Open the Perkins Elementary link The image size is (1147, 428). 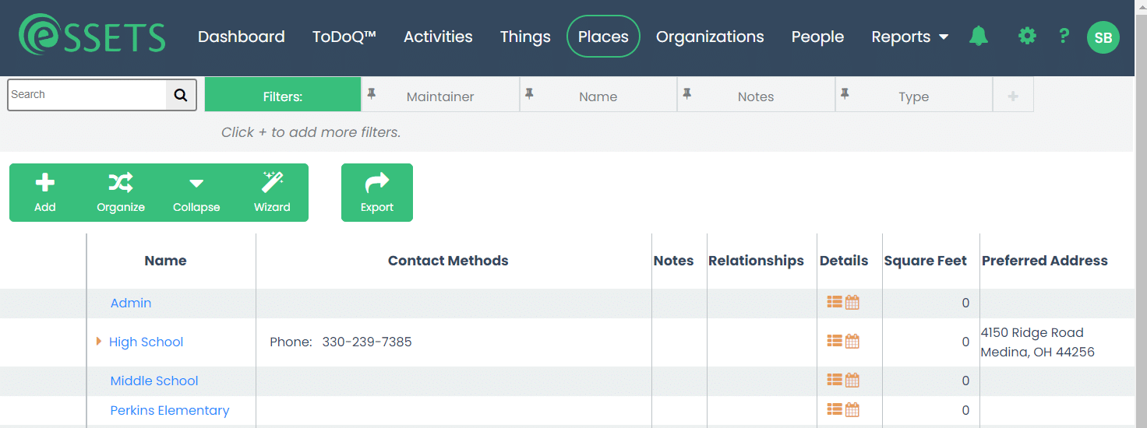coord(170,410)
